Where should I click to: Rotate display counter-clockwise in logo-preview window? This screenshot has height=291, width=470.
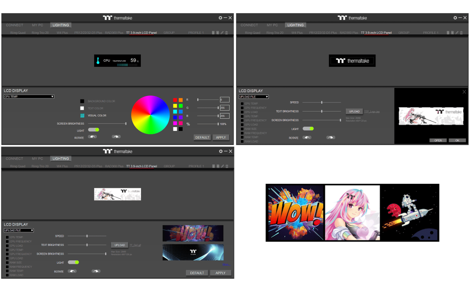pyautogui.click(x=307, y=138)
